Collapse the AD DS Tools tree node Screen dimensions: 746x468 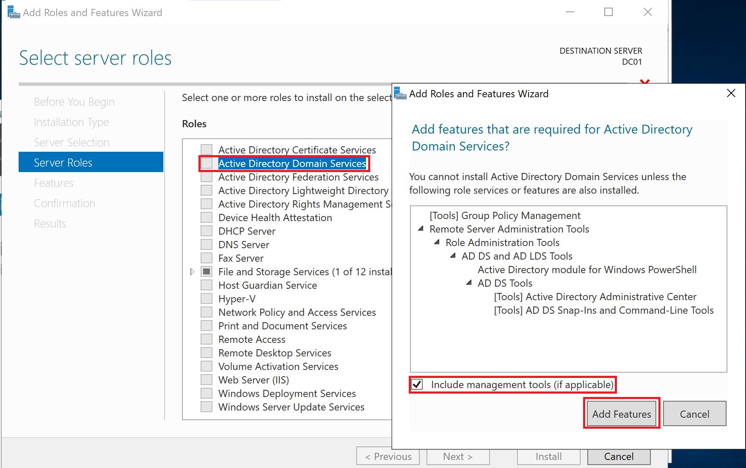click(469, 283)
